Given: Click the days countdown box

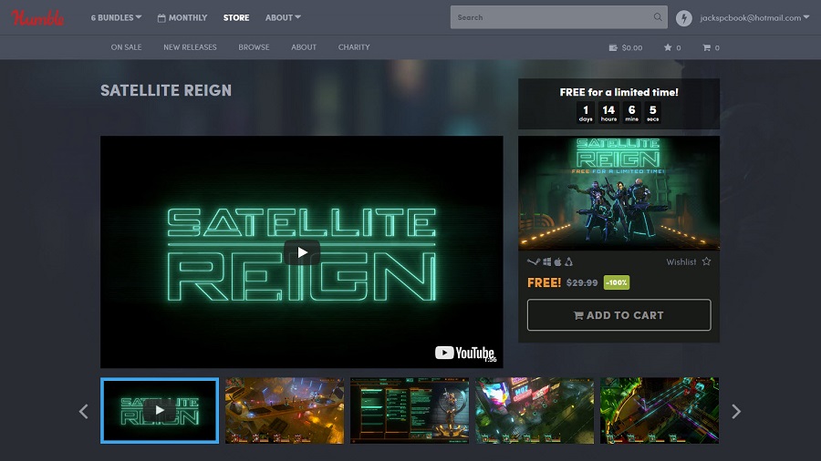Looking at the screenshot, I should pos(586,112).
